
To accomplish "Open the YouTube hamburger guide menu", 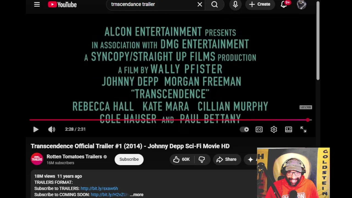I will (x=37, y=4).
